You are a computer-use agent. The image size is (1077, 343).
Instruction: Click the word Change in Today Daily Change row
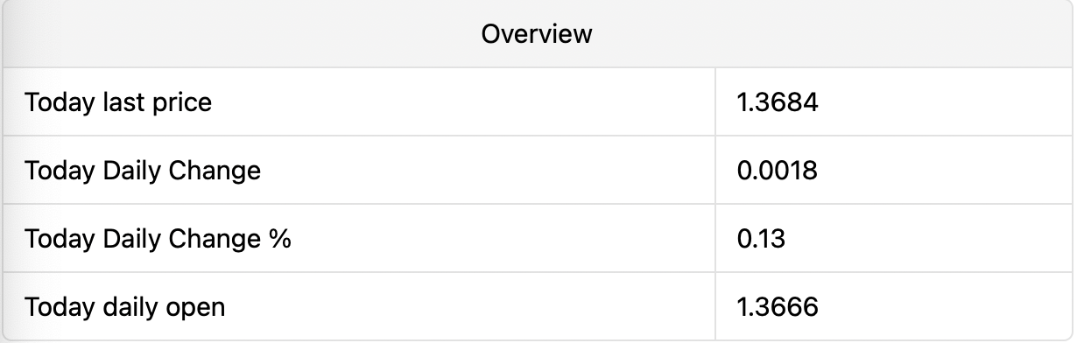coord(213,171)
